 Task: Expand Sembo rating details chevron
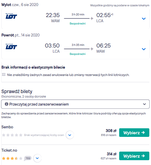pyautogui.click(x=70, y=135)
